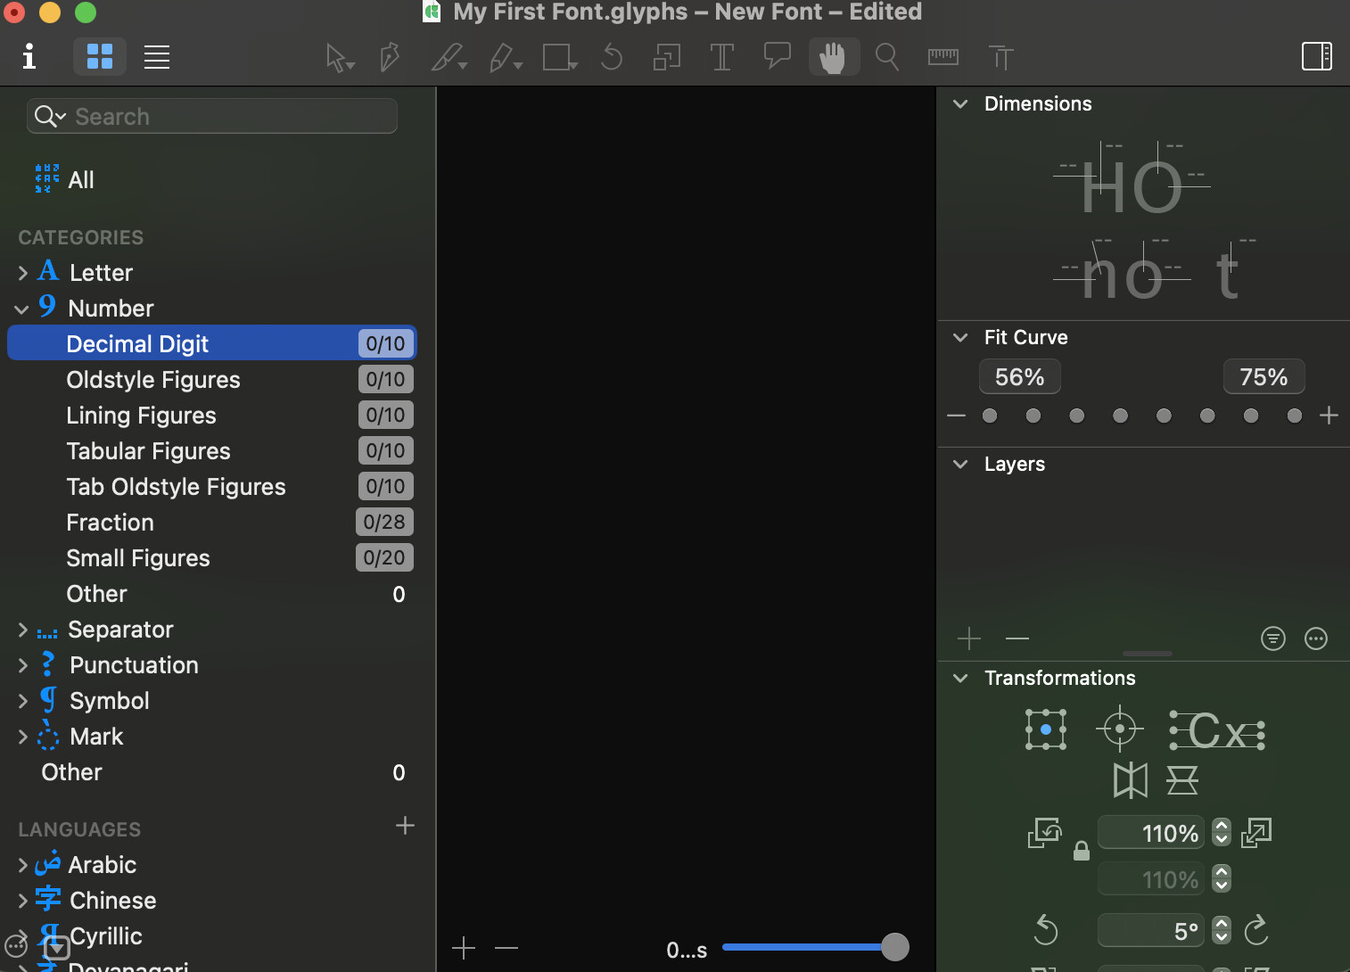Viewport: 1350px width, 972px height.
Task: Activate the Text tool
Action: point(721,58)
